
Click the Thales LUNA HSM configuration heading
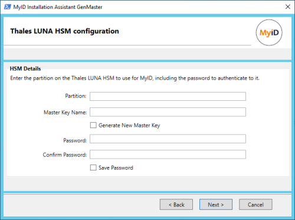click(x=64, y=31)
